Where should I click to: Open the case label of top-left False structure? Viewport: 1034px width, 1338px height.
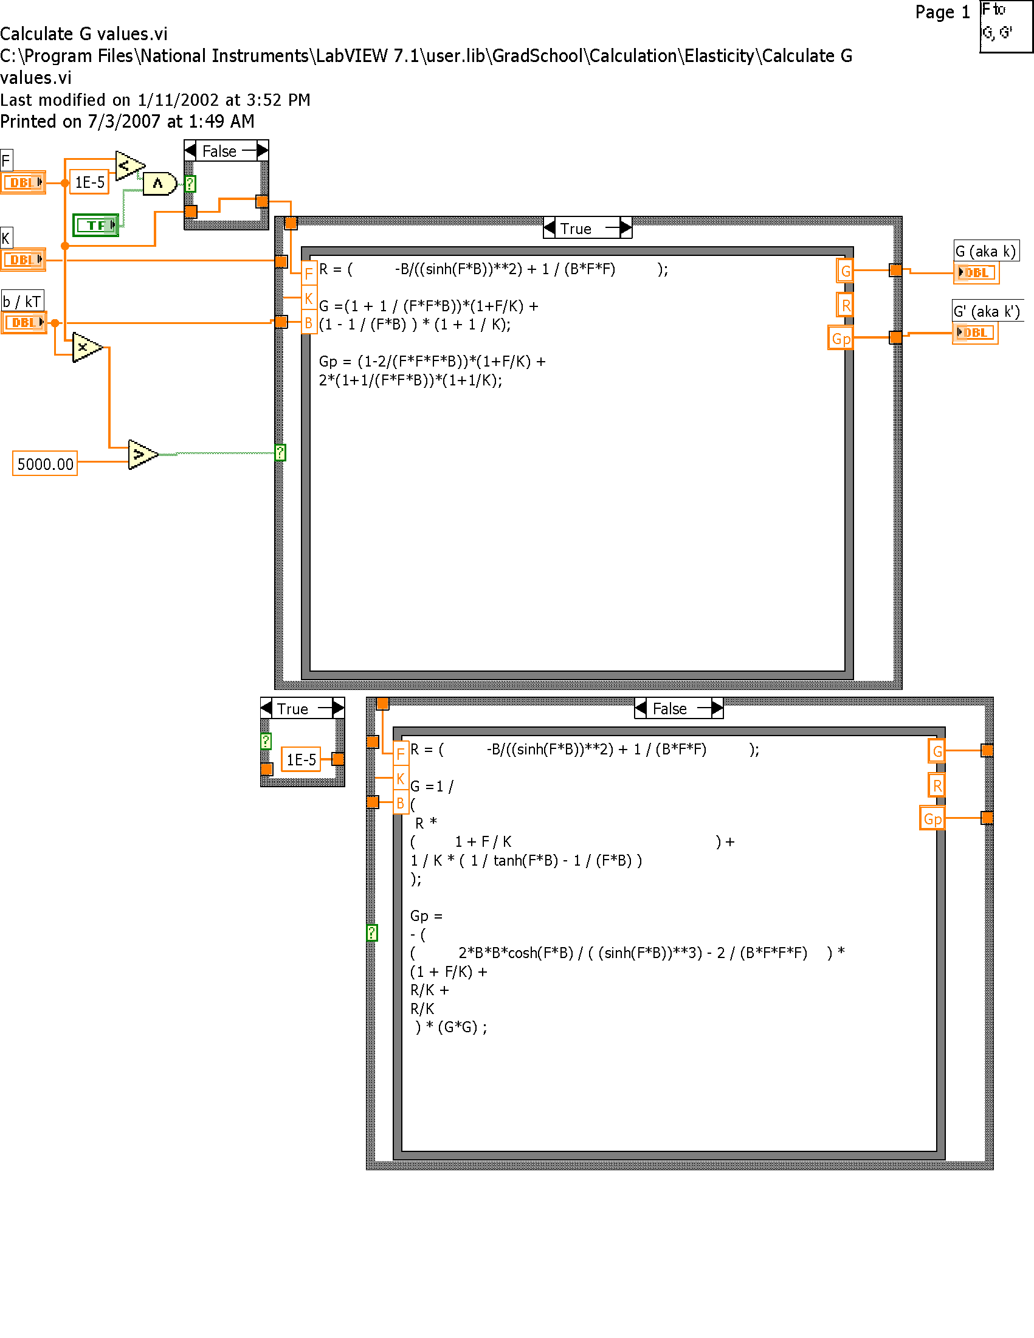tap(219, 151)
